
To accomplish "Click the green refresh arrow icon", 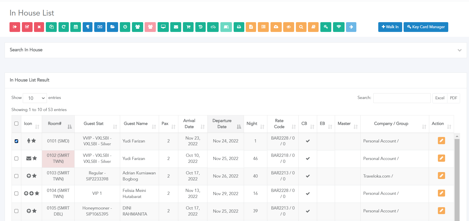I will (64, 27).
